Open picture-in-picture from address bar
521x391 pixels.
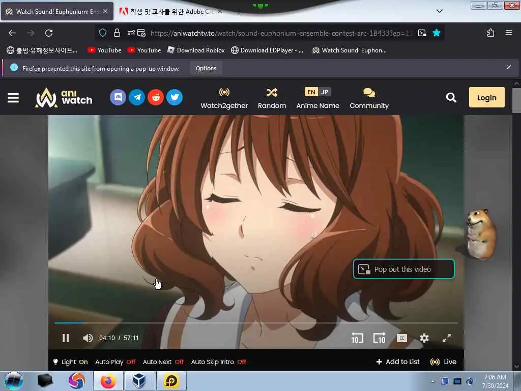[422, 33]
